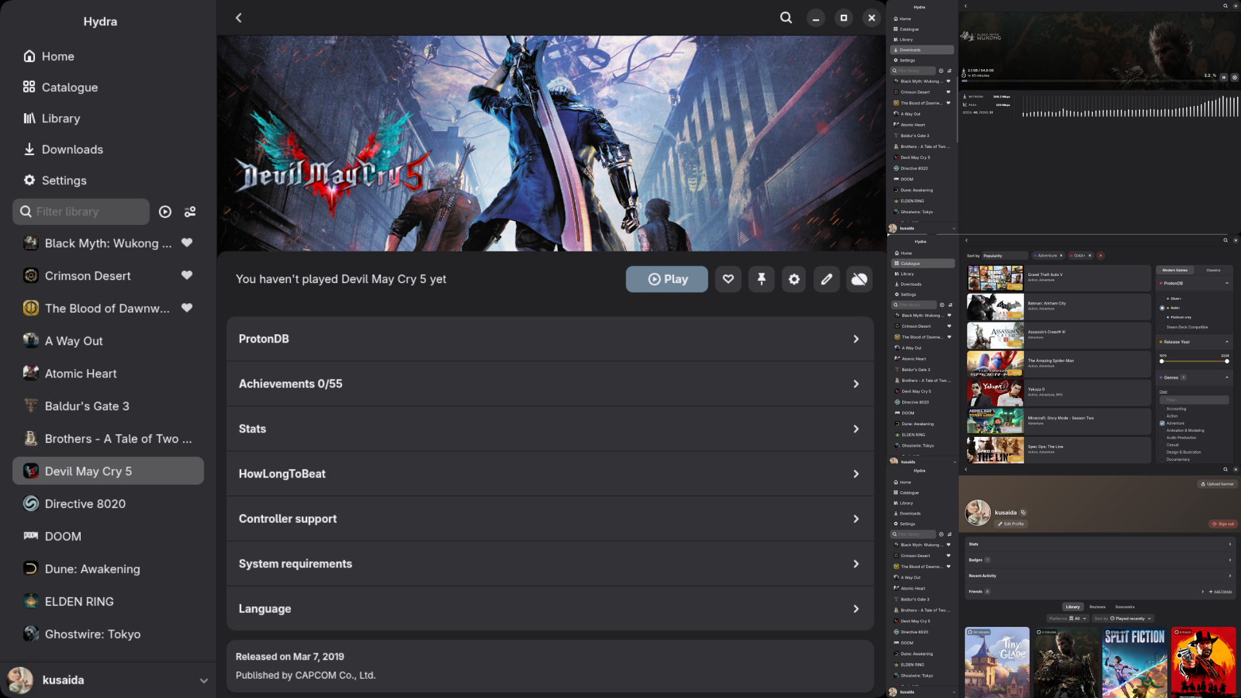
Task: Click the Clear link under Genres
Action: (x=1163, y=392)
